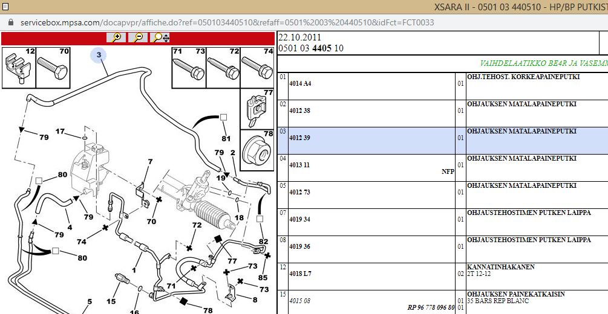This screenshot has height=314, width=608.
Task: Click callout number 17 above the reservoir
Action: 60,132
